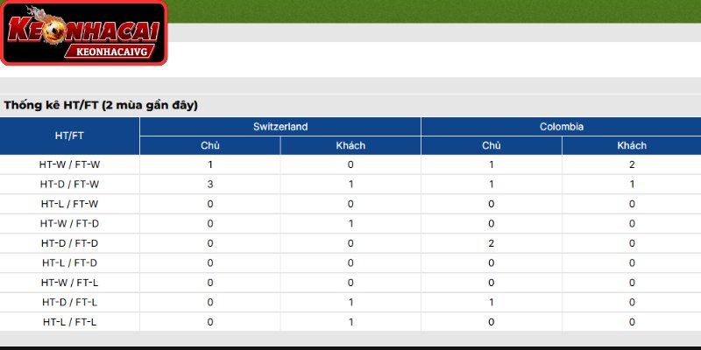Select the HT-D / FT-D row label

click(x=69, y=243)
